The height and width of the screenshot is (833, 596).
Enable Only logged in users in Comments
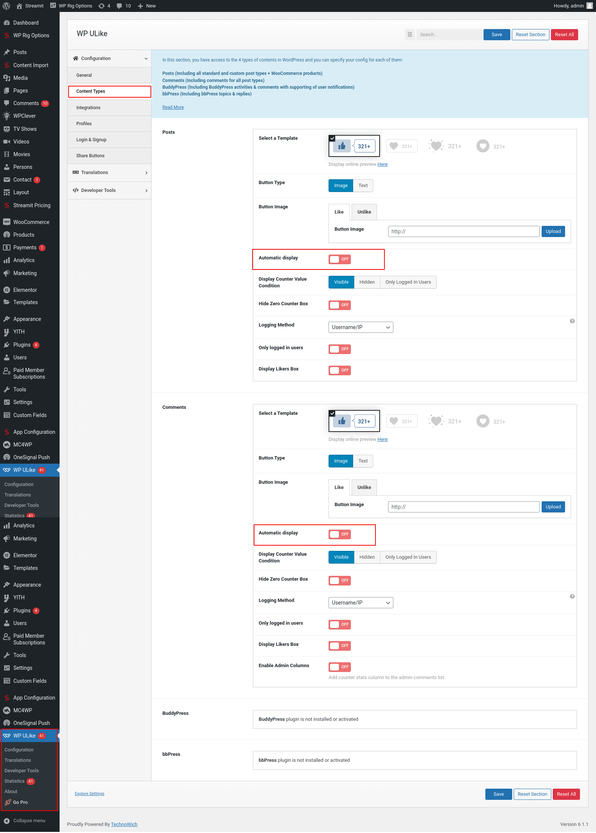340,624
